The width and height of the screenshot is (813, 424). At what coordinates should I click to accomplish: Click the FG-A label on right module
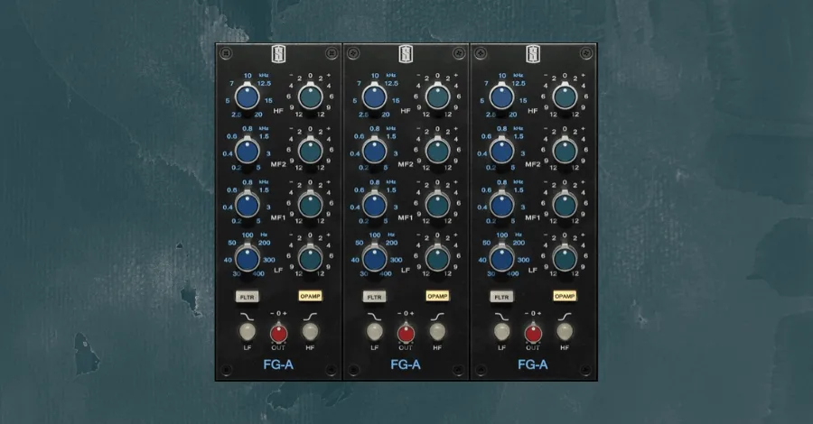pos(533,364)
